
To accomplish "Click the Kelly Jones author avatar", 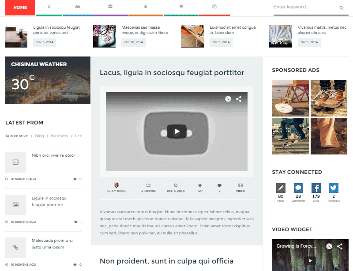I will click(x=116, y=185).
